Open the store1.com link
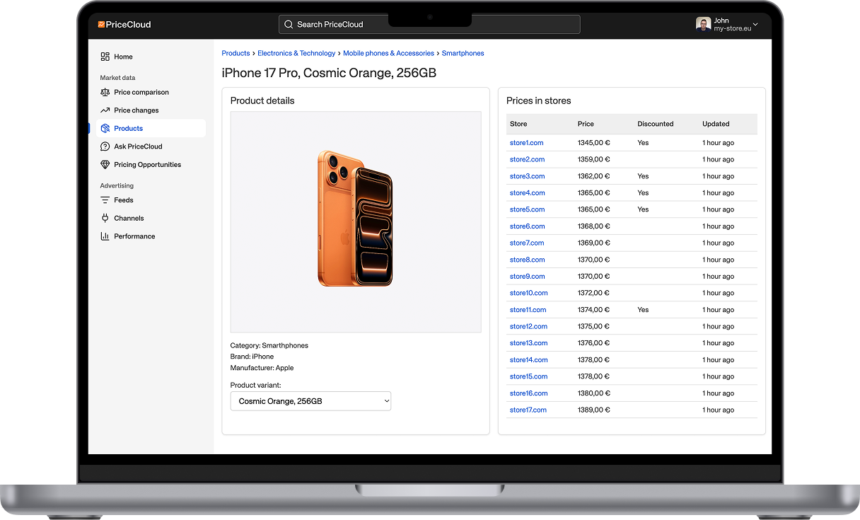Screen dimensions: 860x520 coord(526,143)
